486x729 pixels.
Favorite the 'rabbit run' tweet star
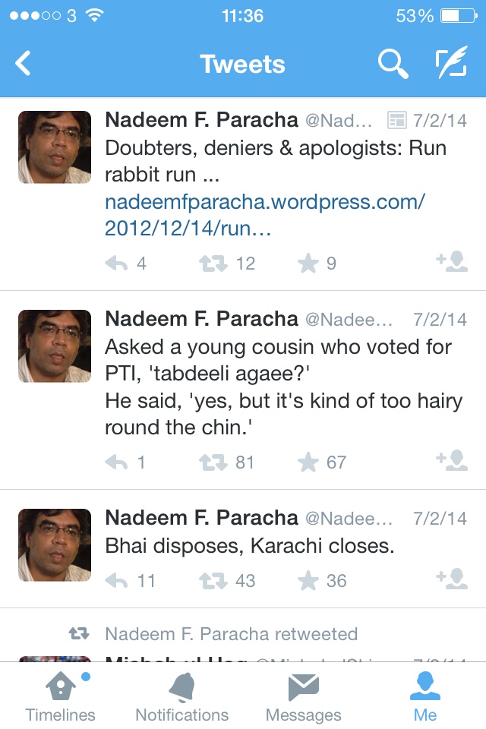[308, 264]
